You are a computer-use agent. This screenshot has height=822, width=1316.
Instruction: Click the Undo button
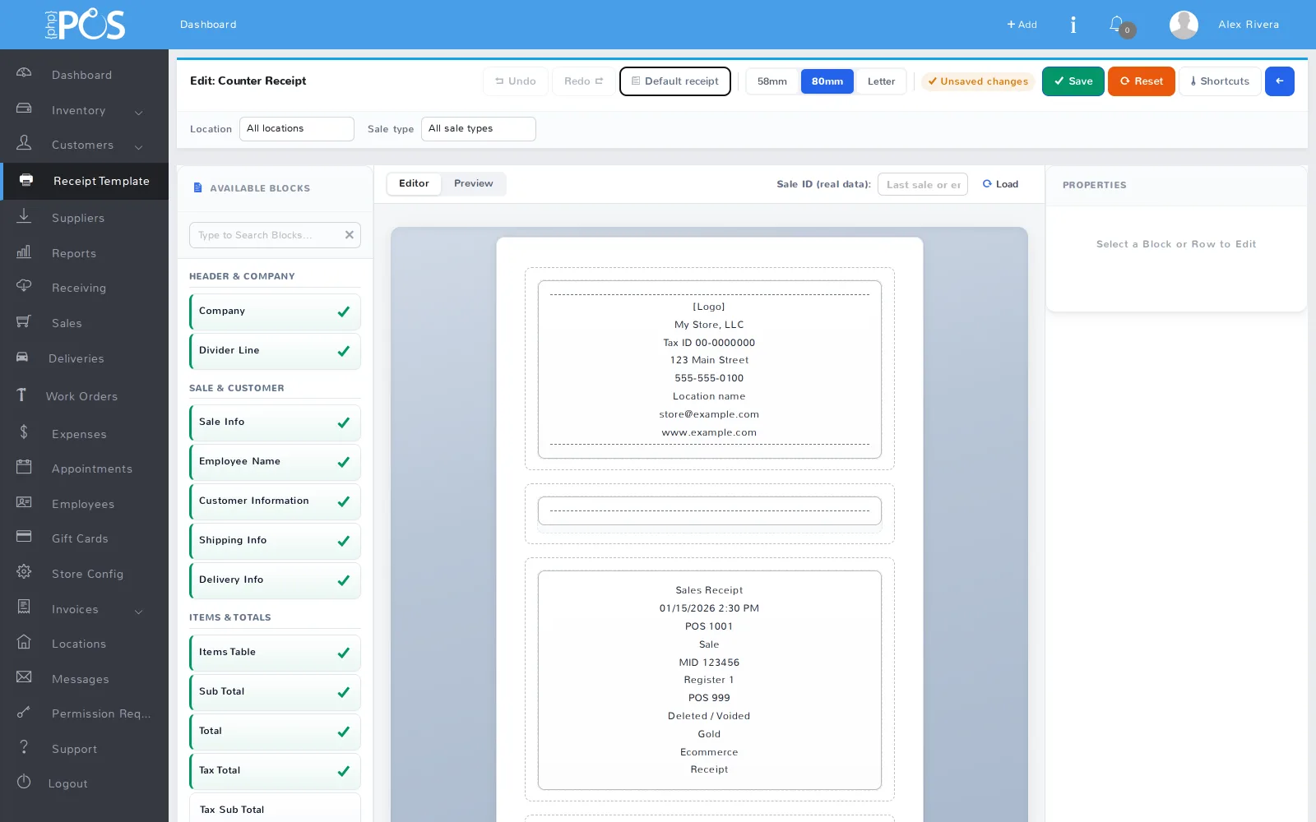coord(516,81)
